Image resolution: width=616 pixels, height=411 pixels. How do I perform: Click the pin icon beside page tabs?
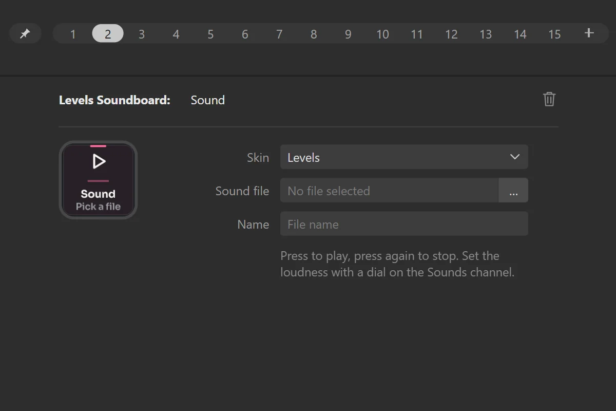(25, 34)
